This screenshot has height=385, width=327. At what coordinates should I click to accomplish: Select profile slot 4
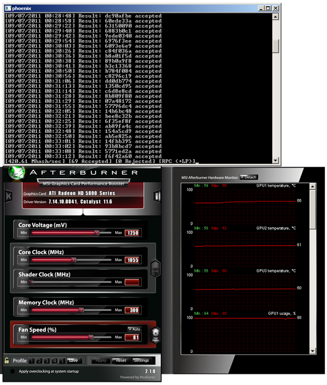point(55,361)
